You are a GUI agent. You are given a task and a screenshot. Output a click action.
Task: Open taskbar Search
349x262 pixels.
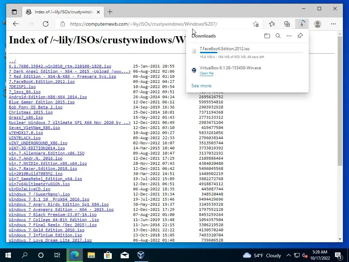click(x=25, y=255)
